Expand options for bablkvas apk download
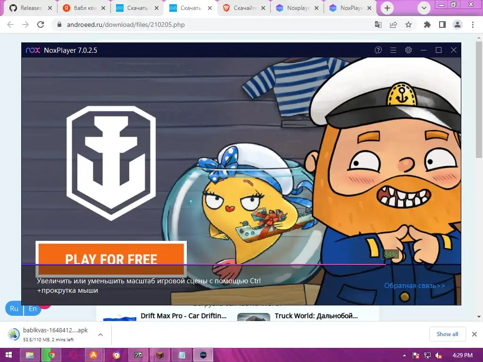 (x=100, y=334)
